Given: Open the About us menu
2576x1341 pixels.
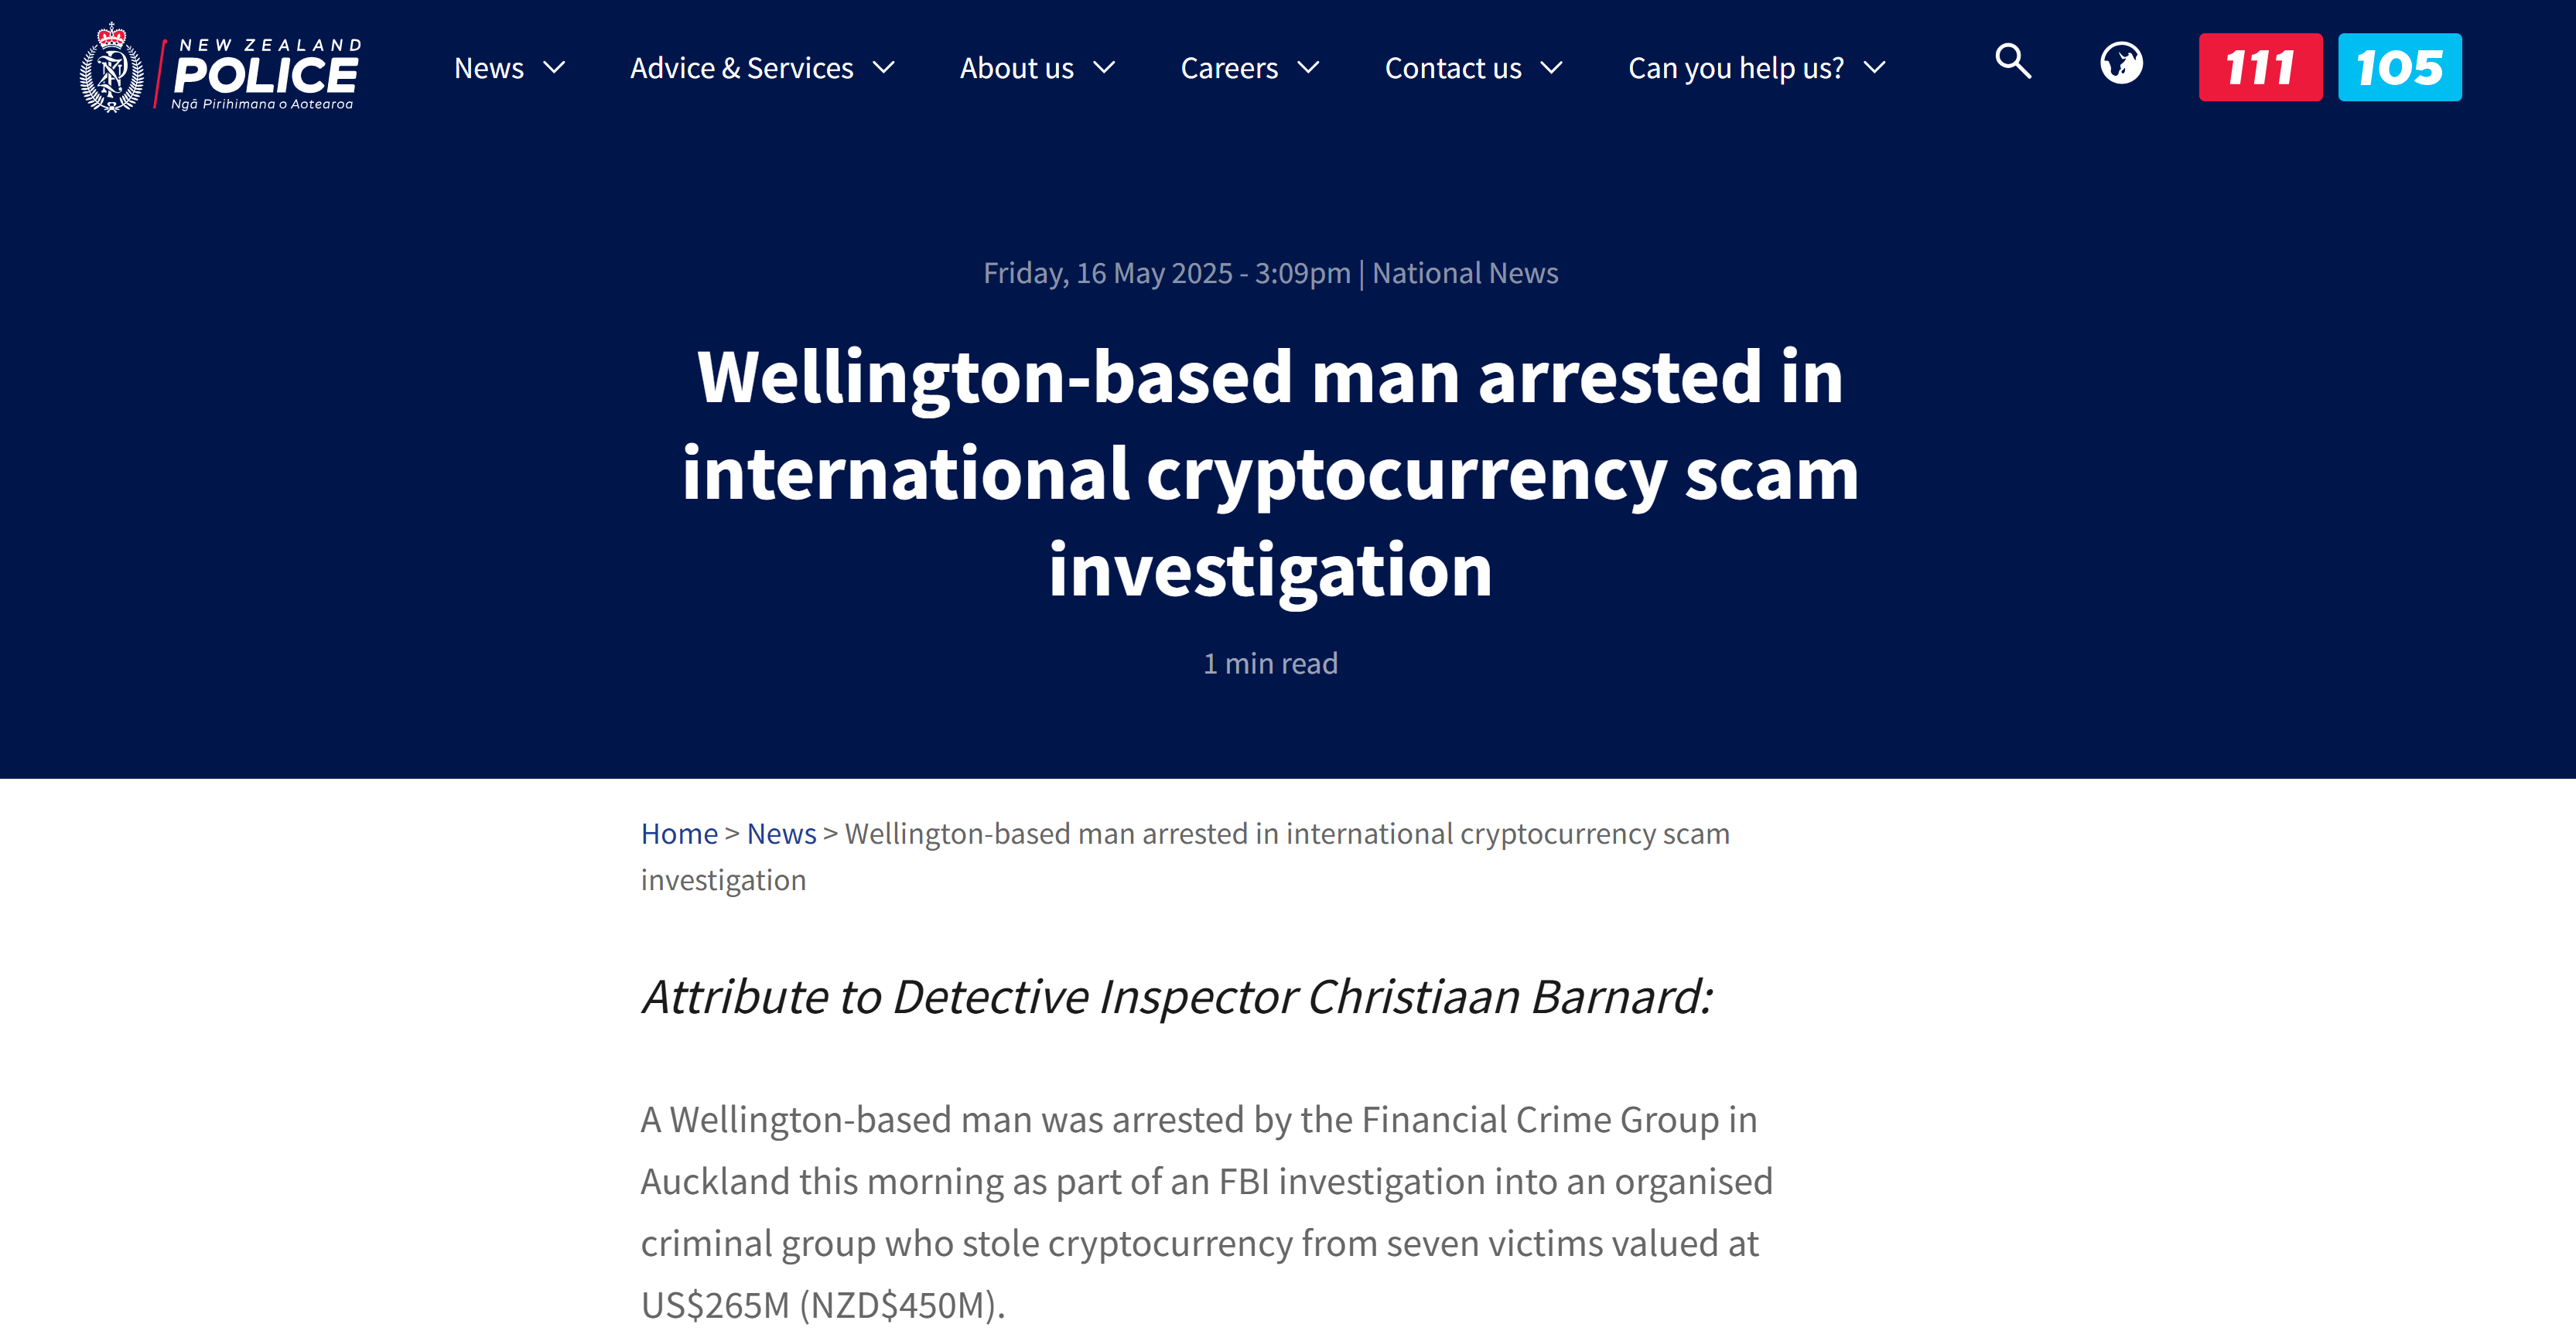Looking at the screenshot, I should [1017, 68].
